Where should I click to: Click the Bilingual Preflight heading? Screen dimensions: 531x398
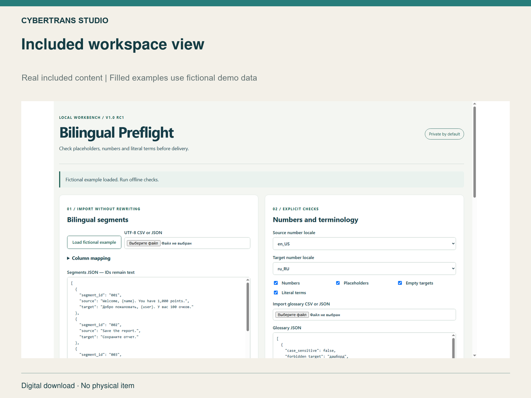[116, 133]
